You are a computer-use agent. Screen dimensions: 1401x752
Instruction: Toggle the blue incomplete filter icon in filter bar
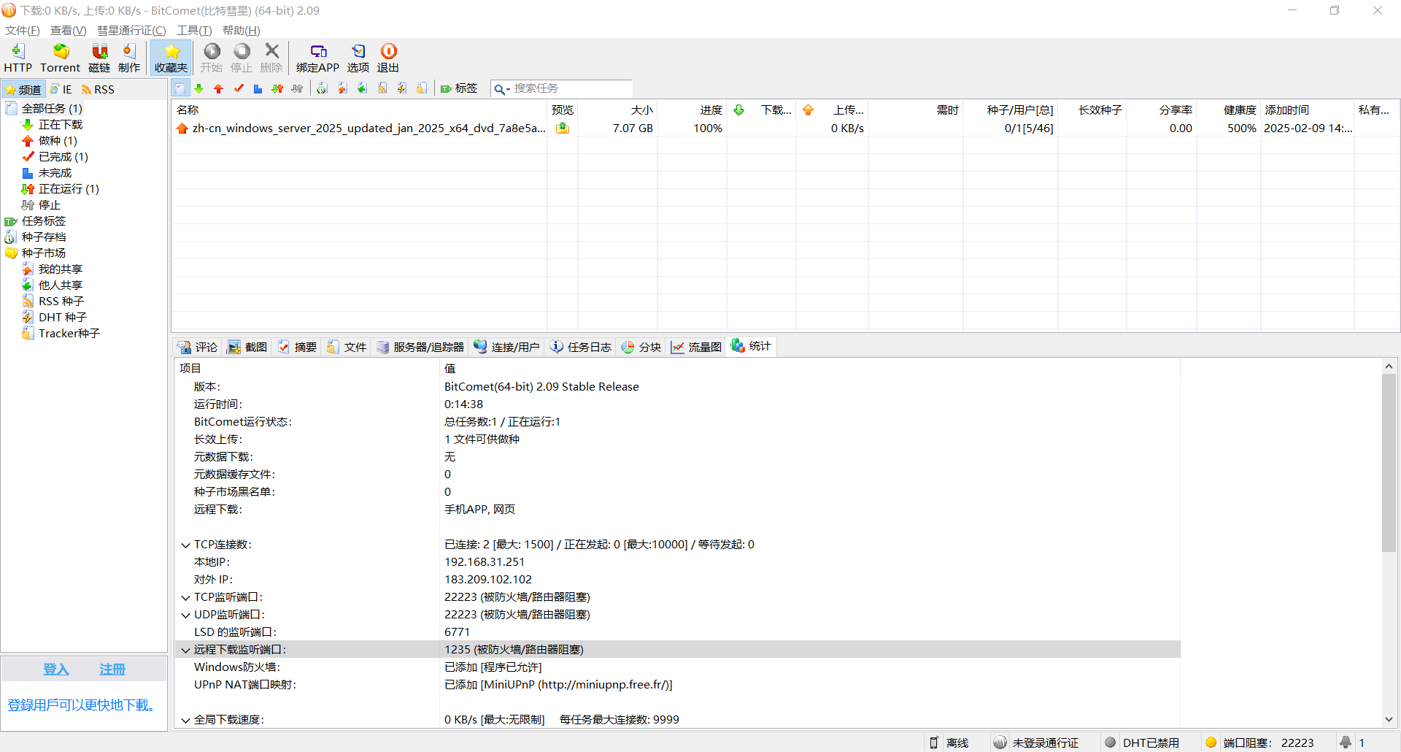click(x=258, y=88)
